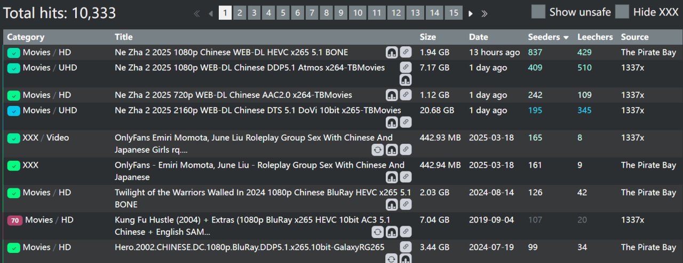Click the red 70 badge on Kung Fu Hustle row
683x263 pixels.
pyautogui.click(x=14, y=220)
